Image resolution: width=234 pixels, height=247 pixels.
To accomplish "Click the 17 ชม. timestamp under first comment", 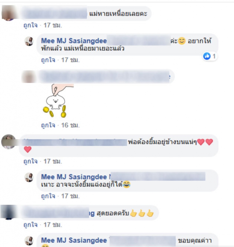I will coord(53,25).
